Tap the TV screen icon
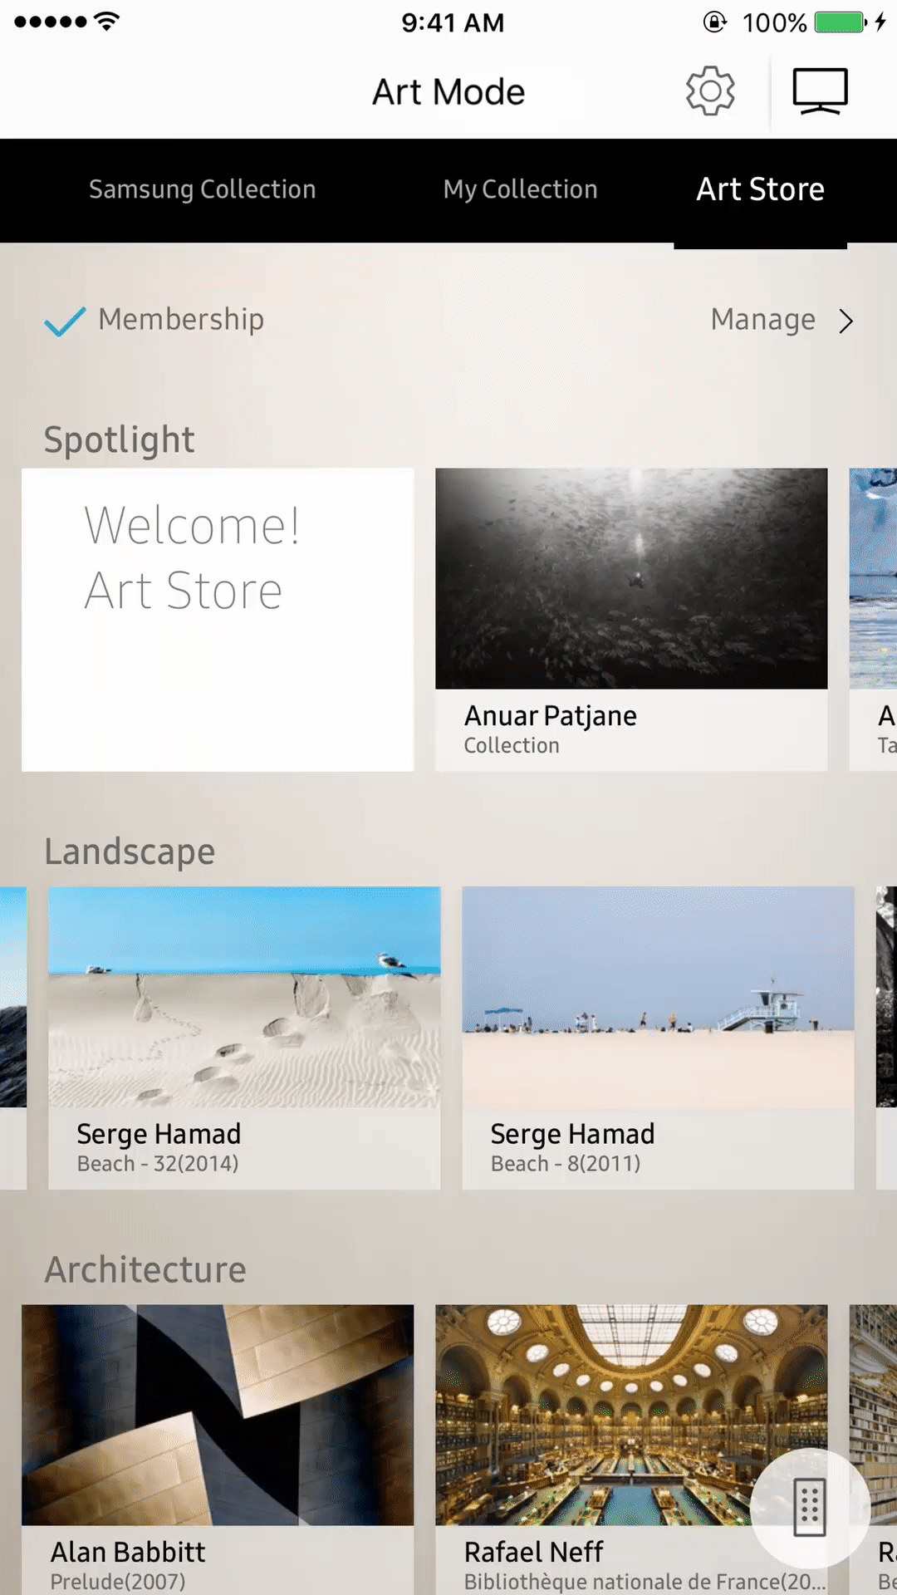This screenshot has width=897, height=1595. [x=820, y=91]
